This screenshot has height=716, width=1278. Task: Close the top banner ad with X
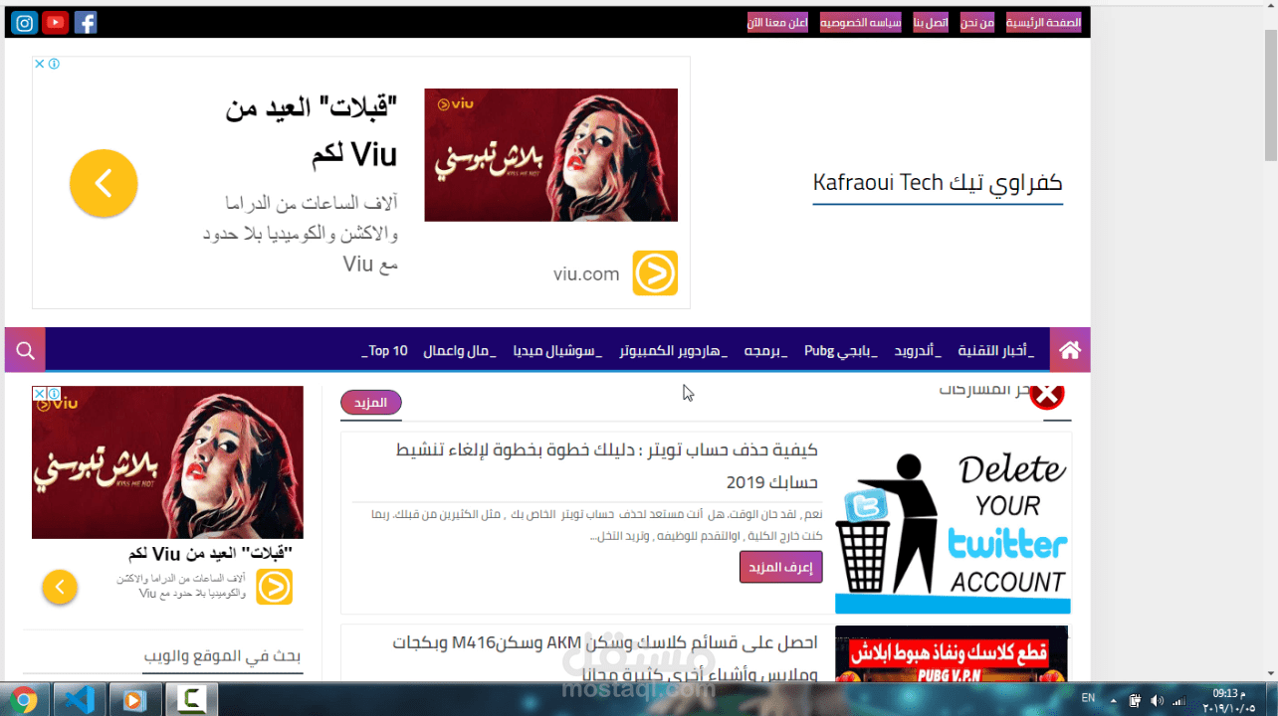(40, 64)
